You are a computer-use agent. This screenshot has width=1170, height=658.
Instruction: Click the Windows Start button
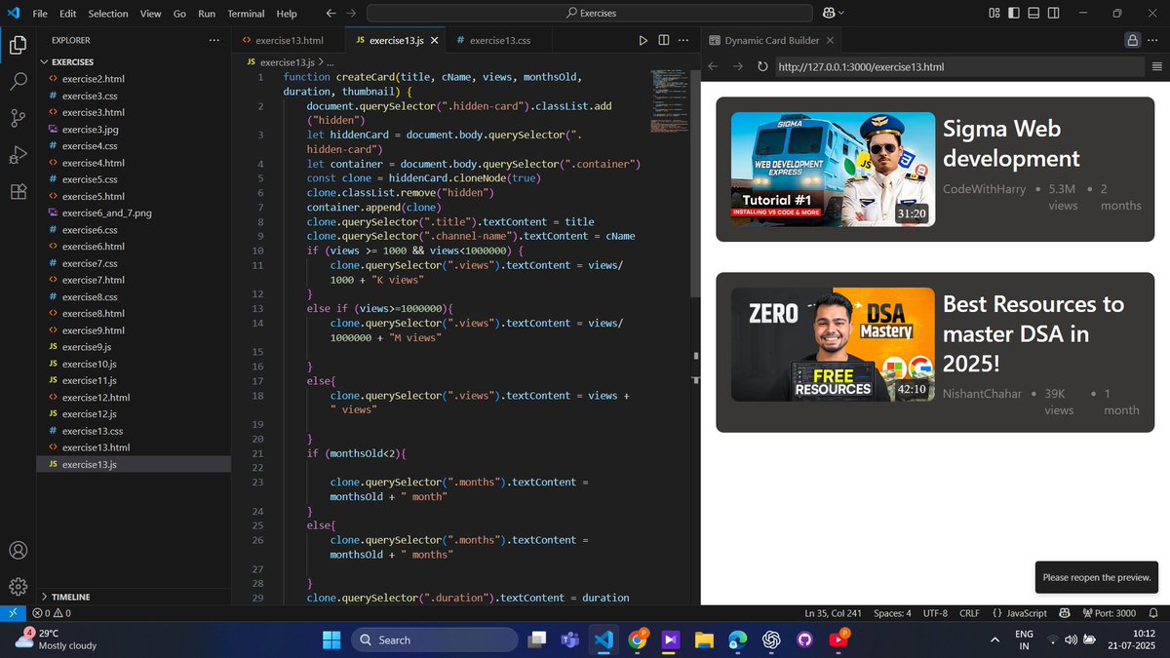(x=331, y=639)
